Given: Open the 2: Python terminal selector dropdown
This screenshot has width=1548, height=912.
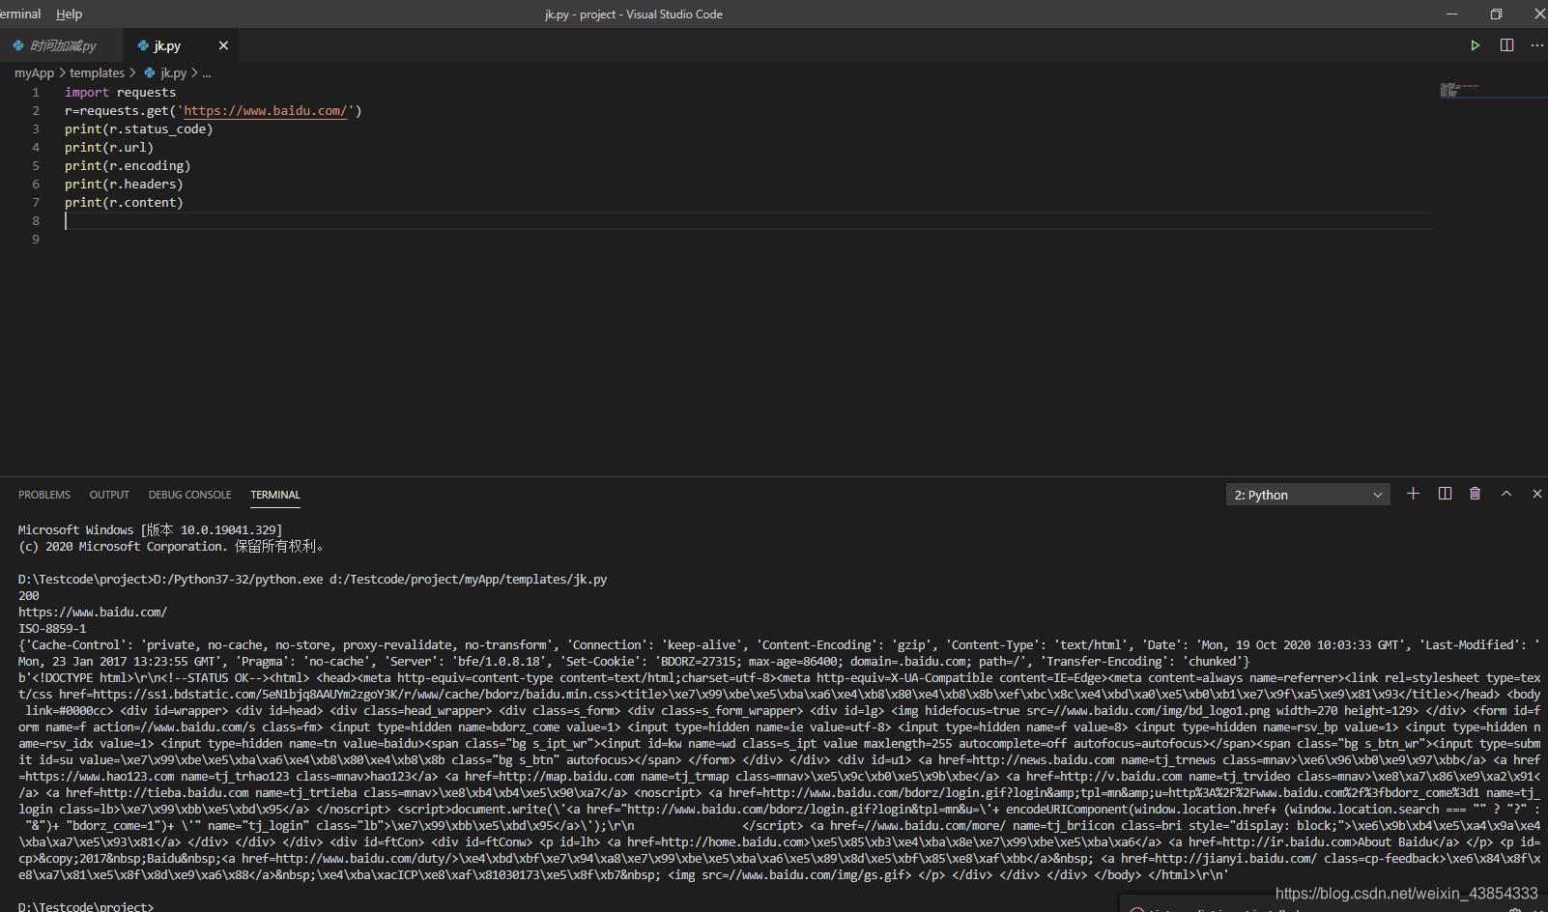Looking at the screenshot, I should click(x=1306, y=494).
